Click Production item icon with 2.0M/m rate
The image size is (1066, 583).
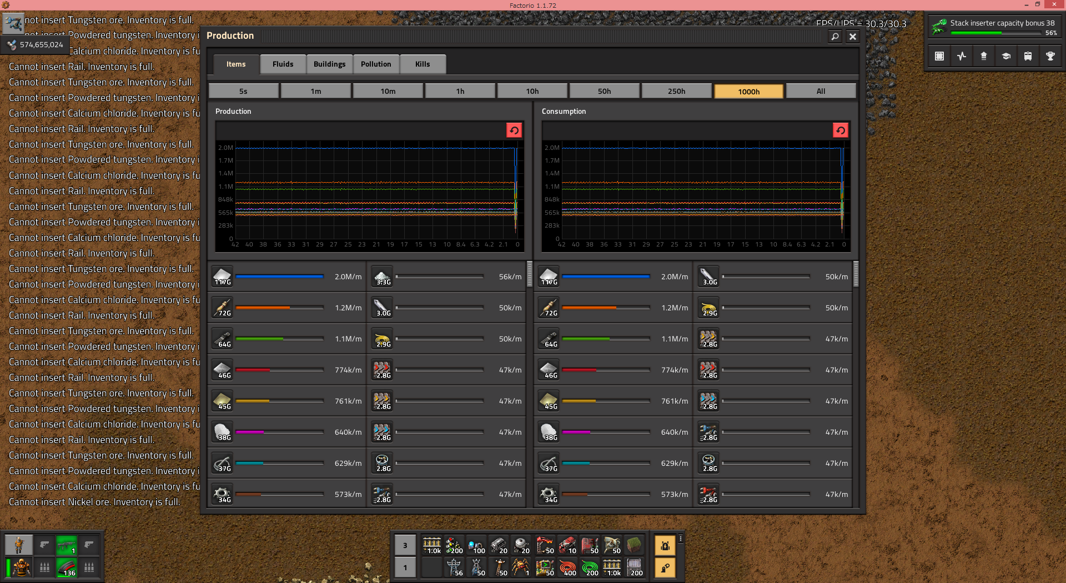[x=222, y=277]
